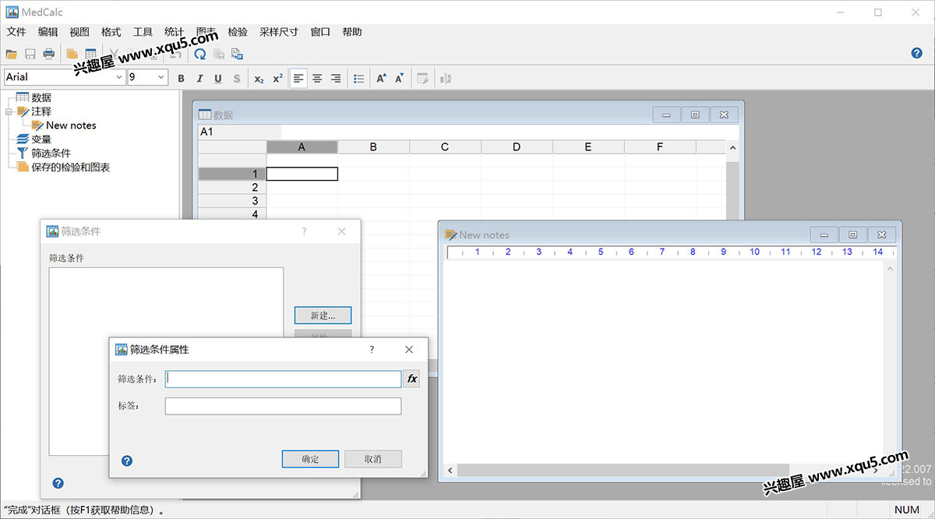Open the font size 9 dropdown
This screenshot has height=519, width=935.
coord(161,77)
